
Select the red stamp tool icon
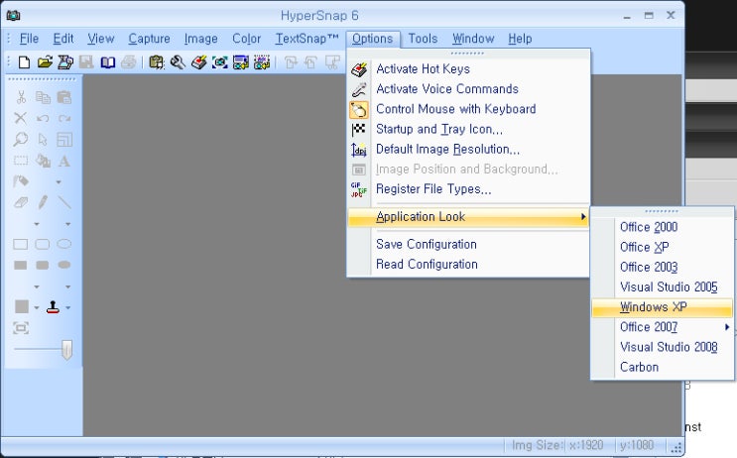(x=53, y=307)
